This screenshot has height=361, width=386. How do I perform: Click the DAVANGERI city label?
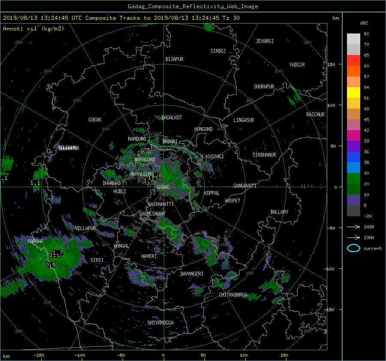pos(192,274)
